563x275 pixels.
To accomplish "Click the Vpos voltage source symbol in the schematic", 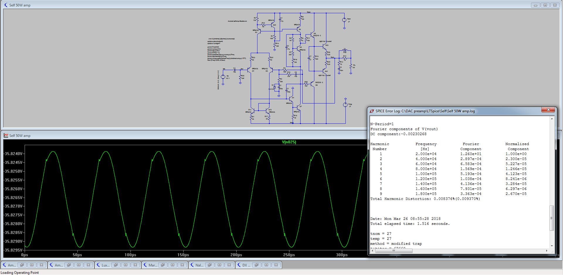I will pyautogui.click(x=344, y=20).
